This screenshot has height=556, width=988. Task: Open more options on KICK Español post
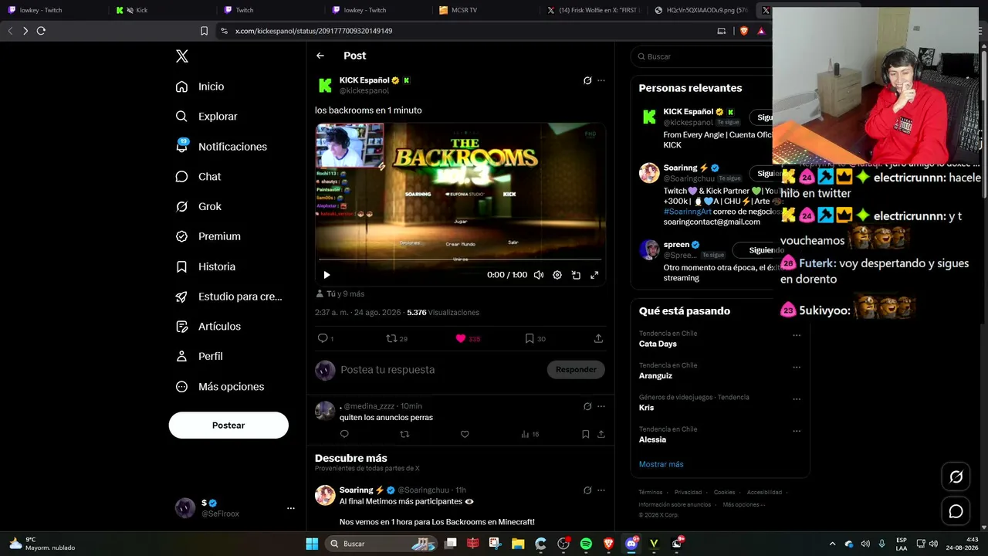(x=601, y=80)
